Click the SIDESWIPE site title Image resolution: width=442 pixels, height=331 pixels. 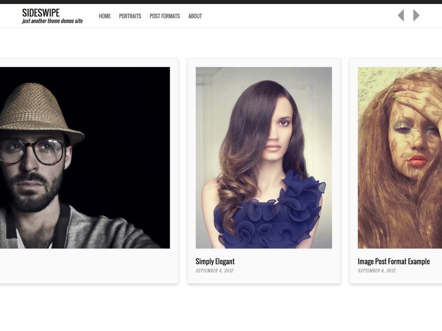coord(41,13)
